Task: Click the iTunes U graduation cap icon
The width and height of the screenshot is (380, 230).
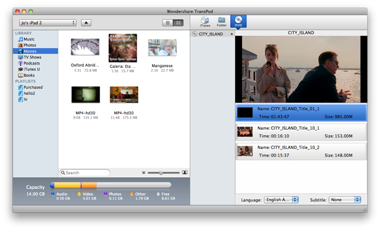Action: click(x=21, y=69)
